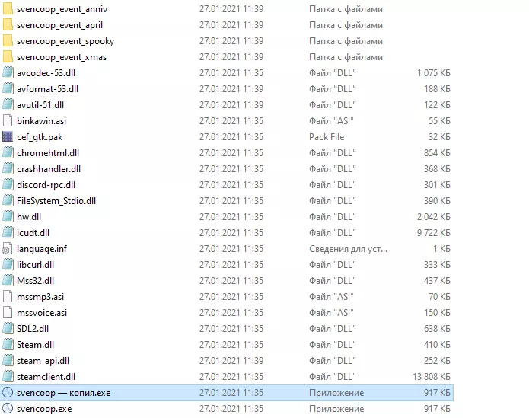This screenshot has height=418, width=529.
Task: Select the avformat-53.dll file name
Action: (x=47, y=89)
